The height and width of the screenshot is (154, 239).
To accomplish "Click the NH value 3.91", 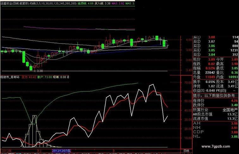I will 235,128.
